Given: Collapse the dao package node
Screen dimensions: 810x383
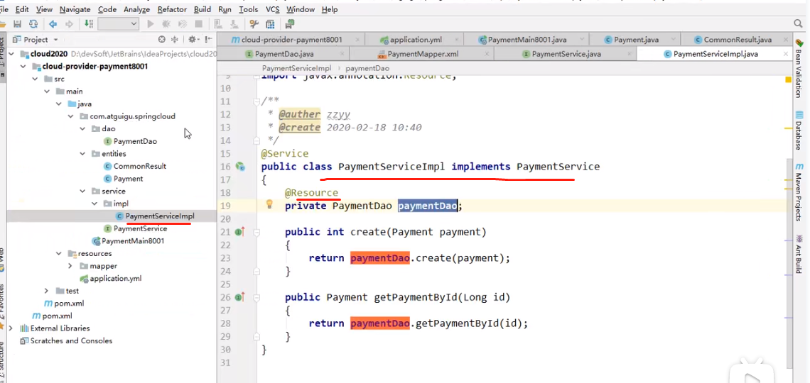Looking at the screenshot, I should pos(82,129).
